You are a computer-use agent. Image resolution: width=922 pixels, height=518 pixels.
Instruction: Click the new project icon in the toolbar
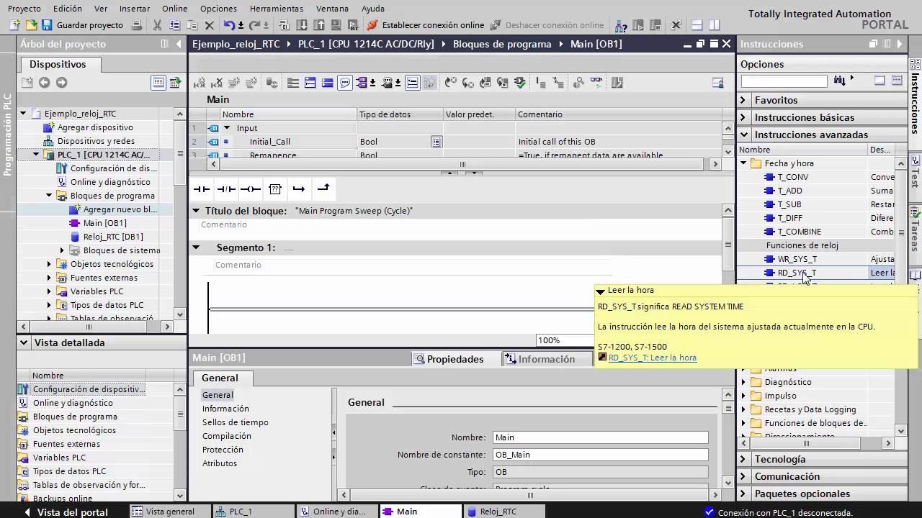tap(16, 25)
